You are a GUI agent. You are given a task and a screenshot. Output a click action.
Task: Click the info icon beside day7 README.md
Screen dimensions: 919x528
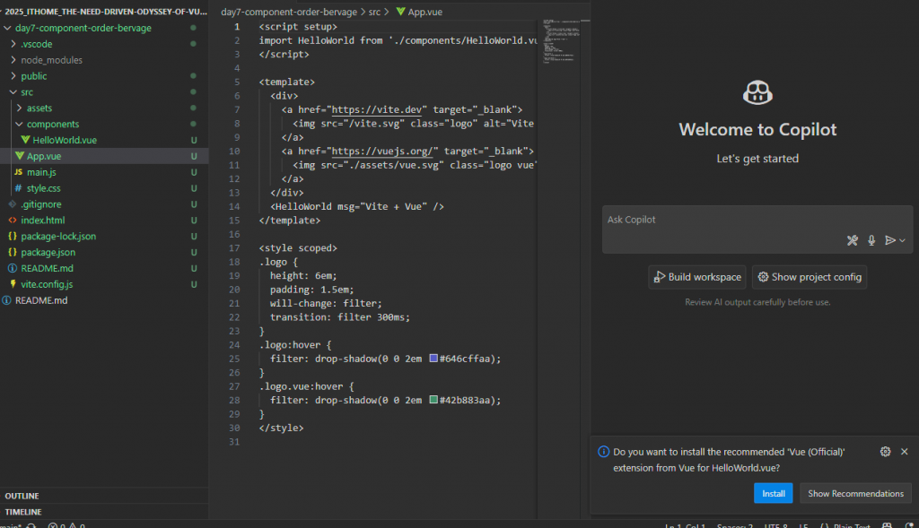13,268
